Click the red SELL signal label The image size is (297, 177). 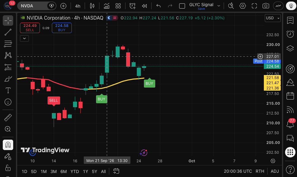[x=54, y=100]
